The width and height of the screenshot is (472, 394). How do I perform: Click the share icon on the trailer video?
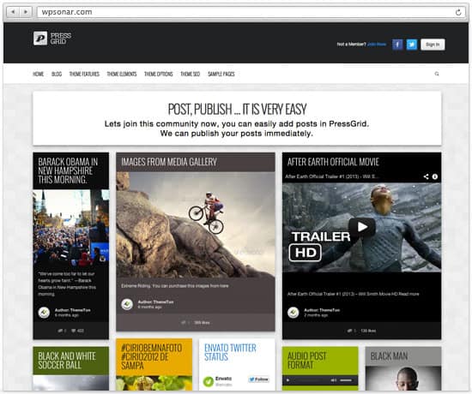tap(426, 176)
